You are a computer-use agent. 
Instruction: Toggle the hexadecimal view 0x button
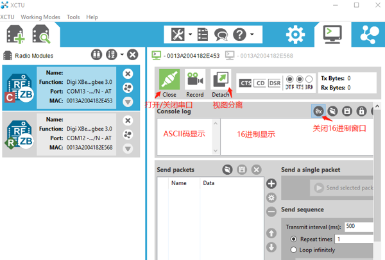point(318,111)
